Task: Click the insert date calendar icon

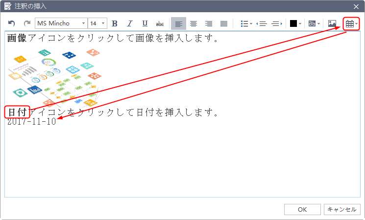Action: tap(350, 23)
